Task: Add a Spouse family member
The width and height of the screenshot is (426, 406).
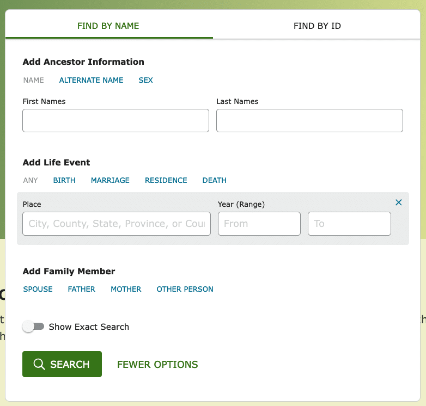Action: pyautogui.click(x=38, y=289)
